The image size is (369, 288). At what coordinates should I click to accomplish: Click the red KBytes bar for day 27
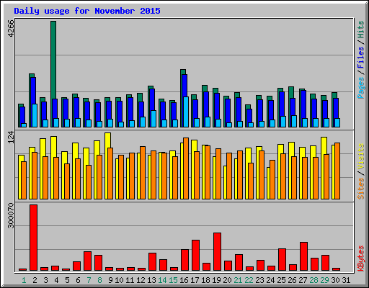click(303, 256)
